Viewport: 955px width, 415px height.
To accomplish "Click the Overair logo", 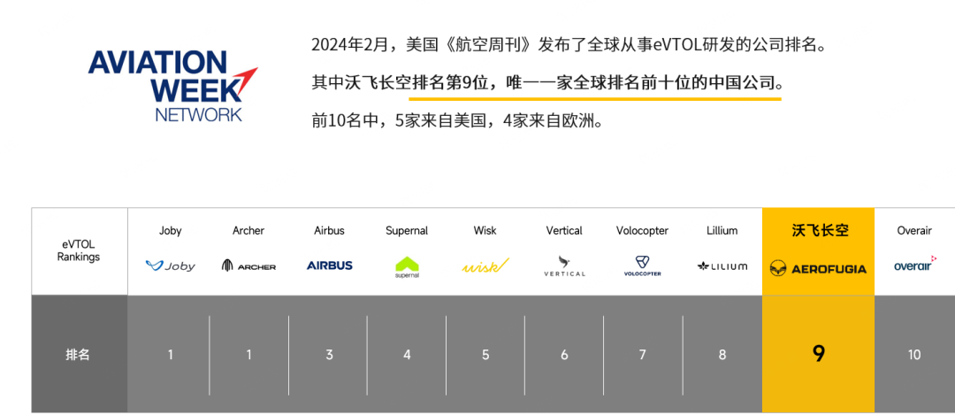I will pos(915,264).
